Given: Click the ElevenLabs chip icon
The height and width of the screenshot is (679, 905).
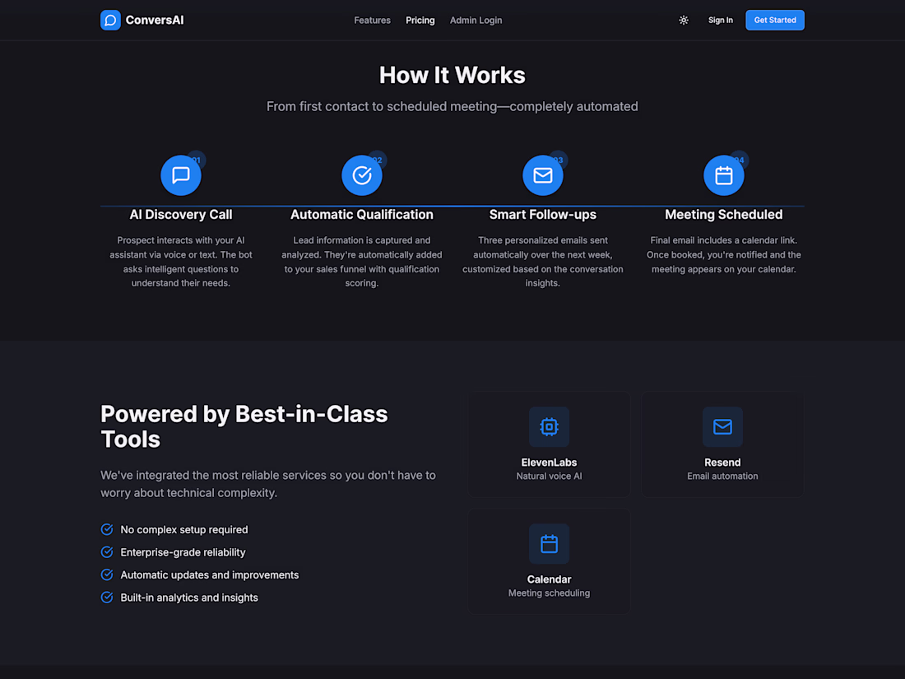Looking at the screenshot, I should (549, 426).
